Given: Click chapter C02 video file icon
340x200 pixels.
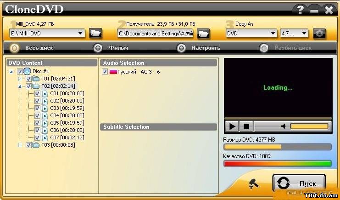Looking at the screenshot, I should point(45,101).
